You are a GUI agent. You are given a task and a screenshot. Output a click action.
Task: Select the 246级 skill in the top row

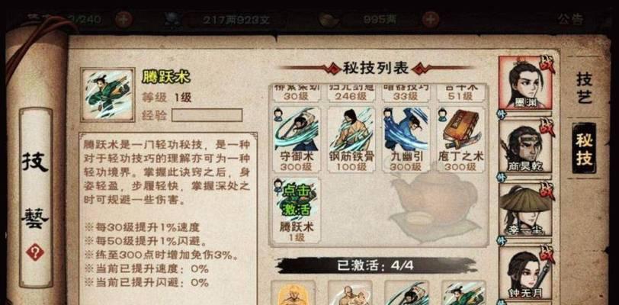point(351,93)
